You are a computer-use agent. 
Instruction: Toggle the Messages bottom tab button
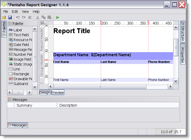tap(17, 125)
